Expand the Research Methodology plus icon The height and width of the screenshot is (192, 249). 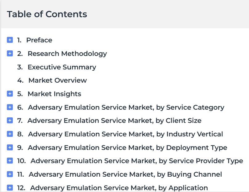pyautogui.click(x=10, y=53)
